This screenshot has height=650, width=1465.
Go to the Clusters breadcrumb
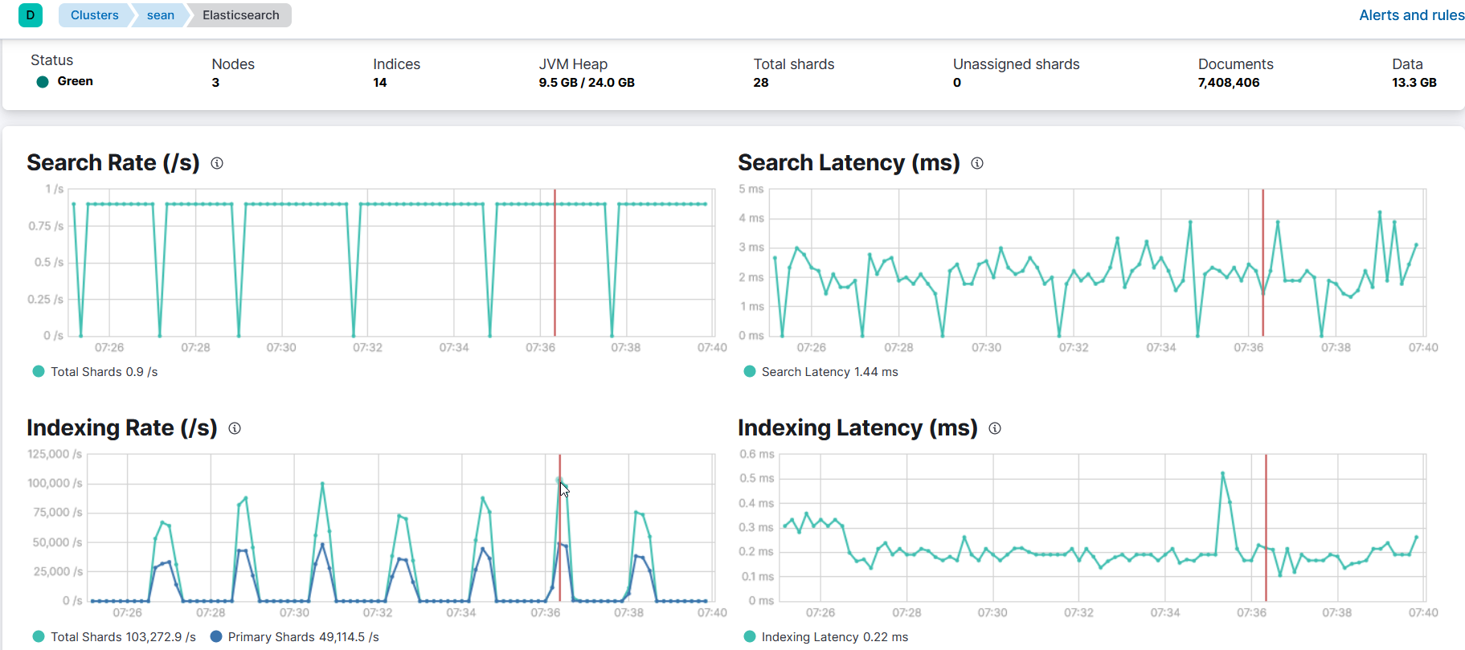[x=94, y=15]
